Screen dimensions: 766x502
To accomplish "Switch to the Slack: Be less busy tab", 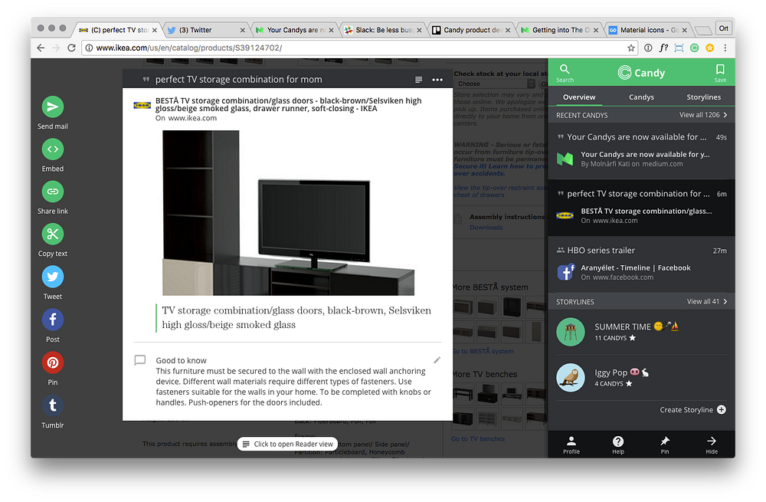I will tap(384, 30).
